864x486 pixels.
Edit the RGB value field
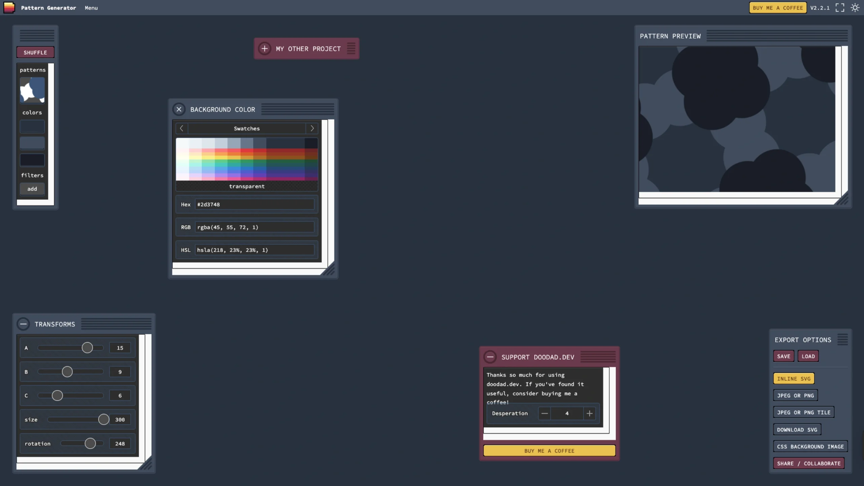254,227
